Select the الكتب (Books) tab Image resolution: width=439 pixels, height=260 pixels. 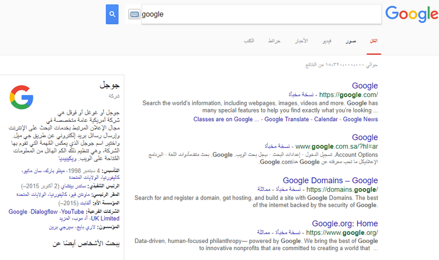click(x=249, y=42)
